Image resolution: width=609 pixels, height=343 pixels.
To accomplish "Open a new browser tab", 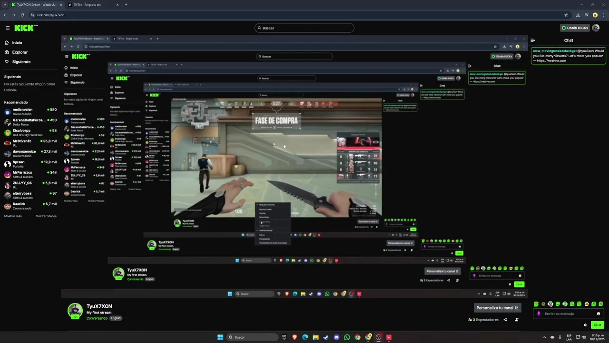I will click(126, 5).
